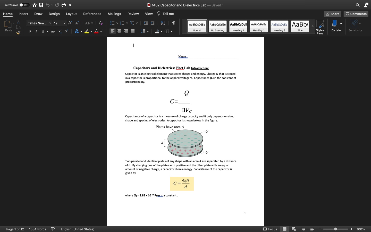Click the Sort A-Z icon

(x=163, y=23)
